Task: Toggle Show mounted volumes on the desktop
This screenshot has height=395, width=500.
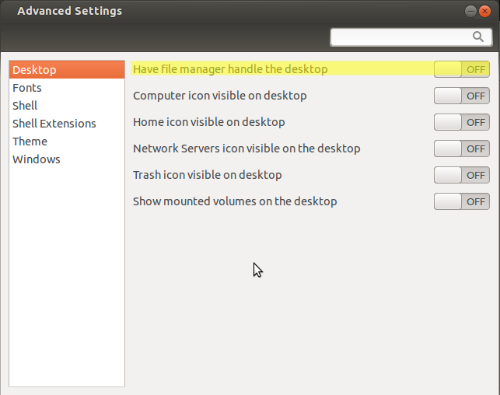Action: click(x=461, y=201)
